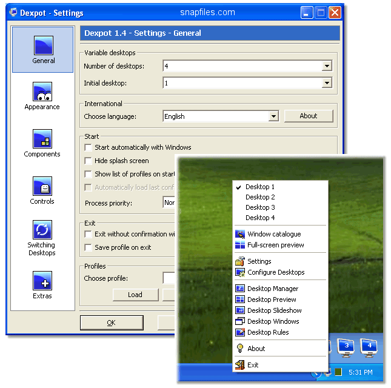Click the Desktop Slideshow icon in menu

pos(240,310)
